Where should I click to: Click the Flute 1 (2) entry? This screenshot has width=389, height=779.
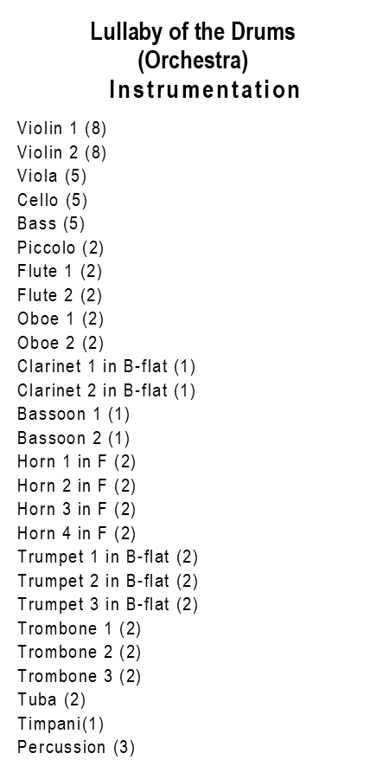[60, 271]
